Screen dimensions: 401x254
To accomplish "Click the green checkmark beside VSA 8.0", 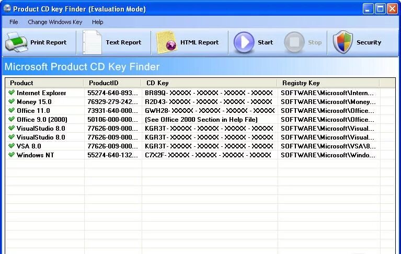I will [12, 146].
